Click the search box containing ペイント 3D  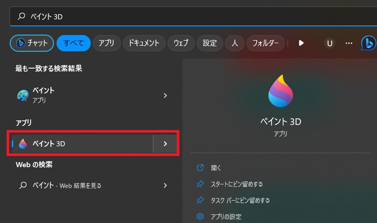coord(193,16)
